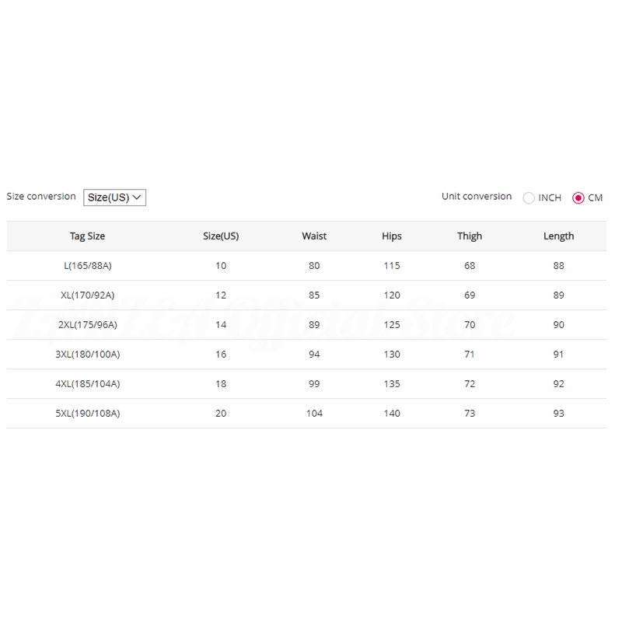This screenshot has height=622, width=622.
Task: Click the 5XL waist value 104
Action: click(x=314, y=414)
